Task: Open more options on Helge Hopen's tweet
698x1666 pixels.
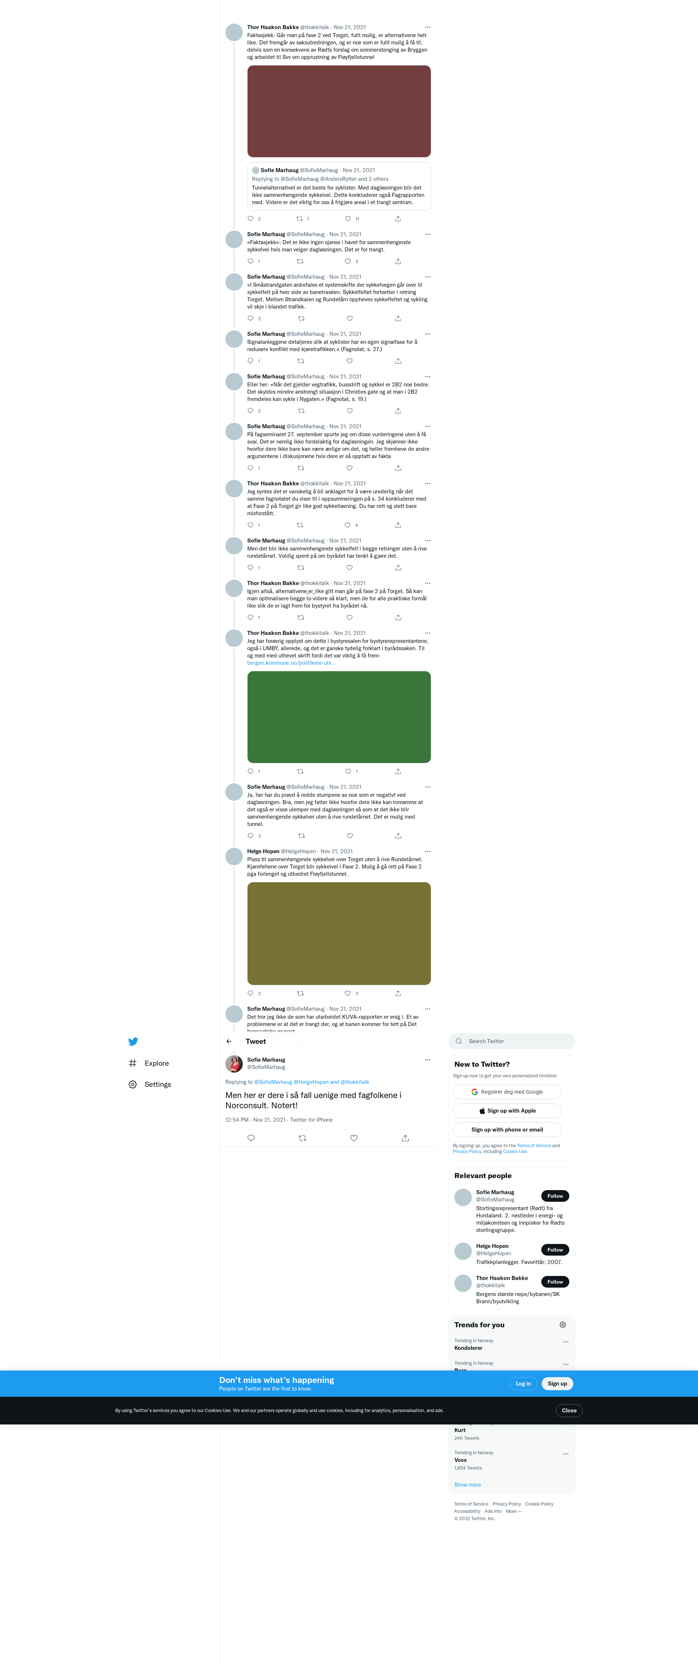Action: (x=427, y=852)
